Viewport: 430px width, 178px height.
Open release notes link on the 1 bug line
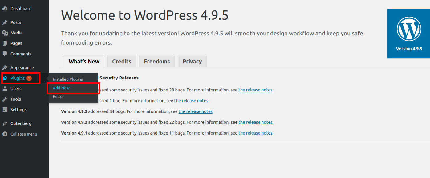click(191, 101)
